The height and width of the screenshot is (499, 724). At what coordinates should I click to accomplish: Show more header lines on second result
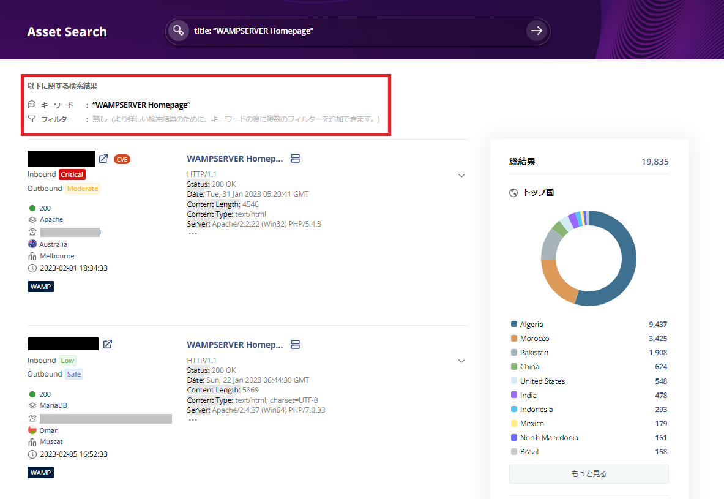pos(193,420)
